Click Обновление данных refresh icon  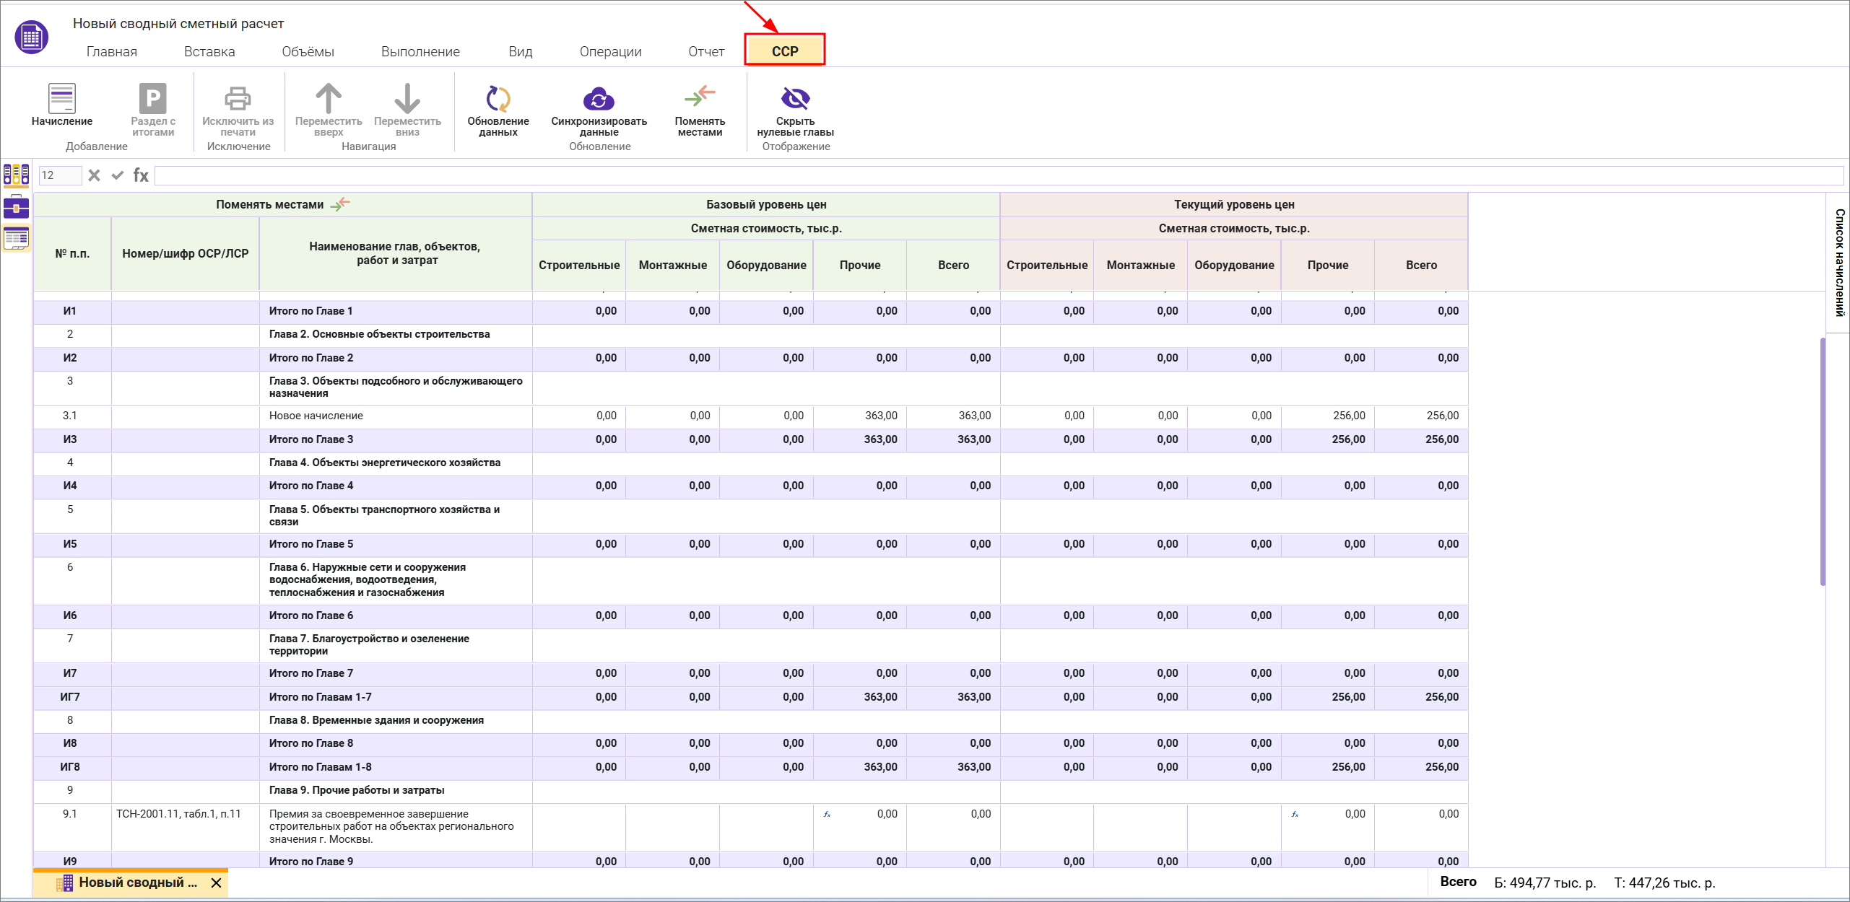(x=498, y=99)
